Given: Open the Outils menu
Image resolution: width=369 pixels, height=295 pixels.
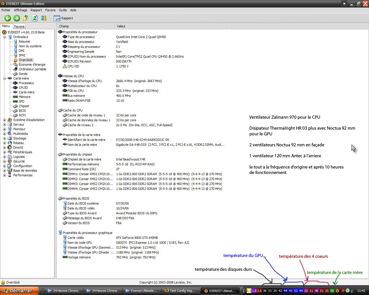Looking at the screenshot, I should [63, 10].
